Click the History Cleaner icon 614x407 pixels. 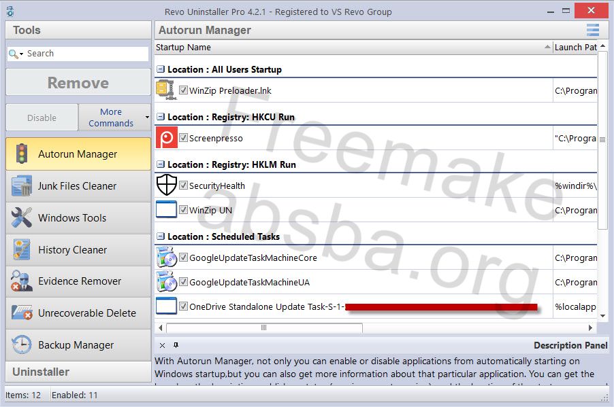click(x=22, y=249)
